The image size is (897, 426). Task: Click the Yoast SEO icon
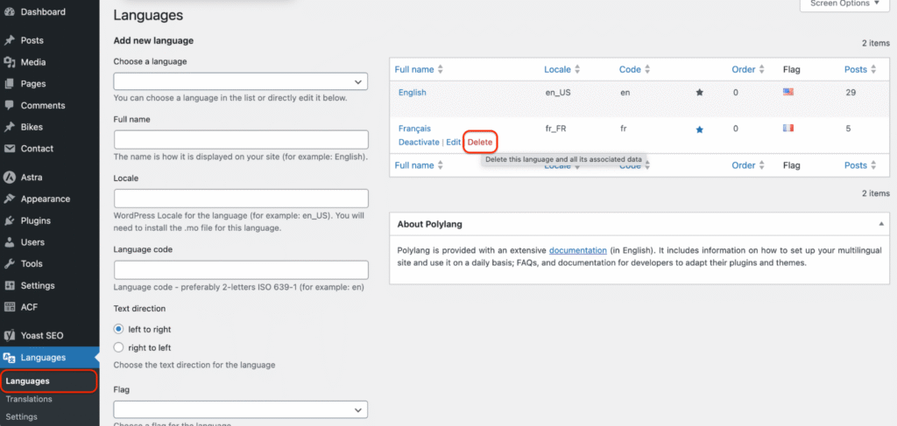9,336
